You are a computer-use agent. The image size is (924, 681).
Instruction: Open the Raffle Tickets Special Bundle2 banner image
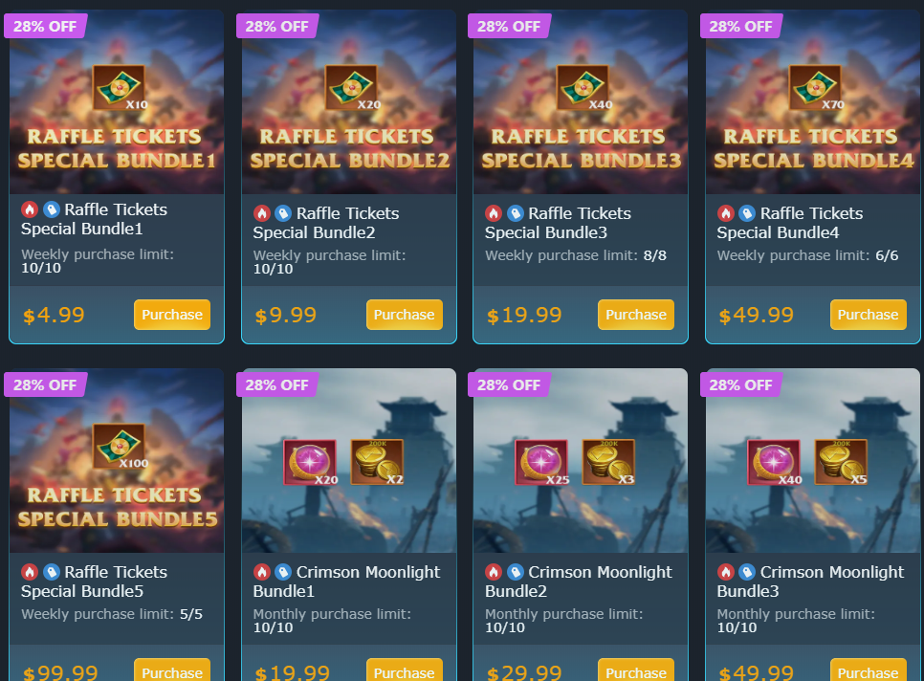pos(349,102)
